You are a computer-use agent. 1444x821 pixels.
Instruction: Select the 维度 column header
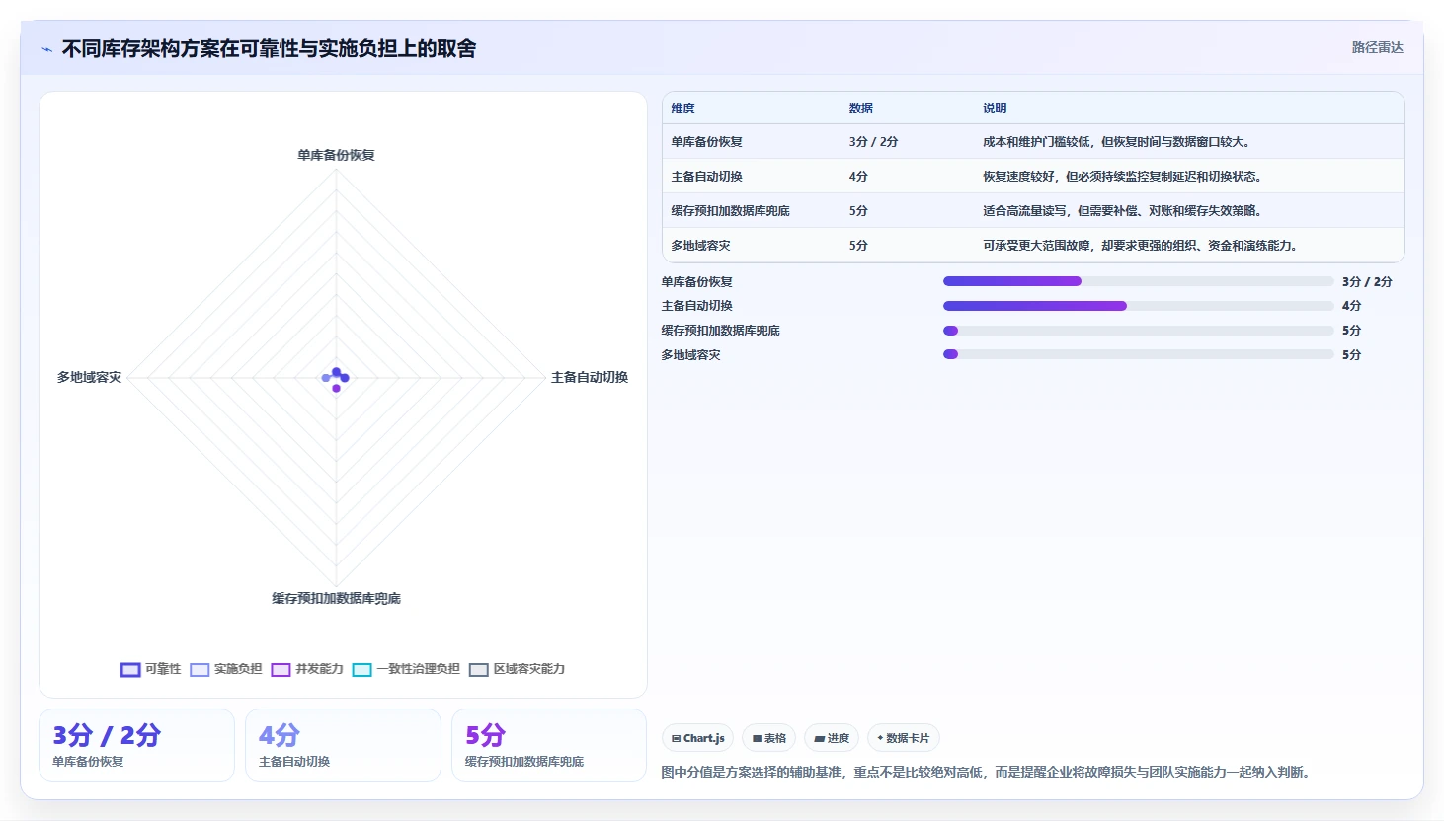682,109
